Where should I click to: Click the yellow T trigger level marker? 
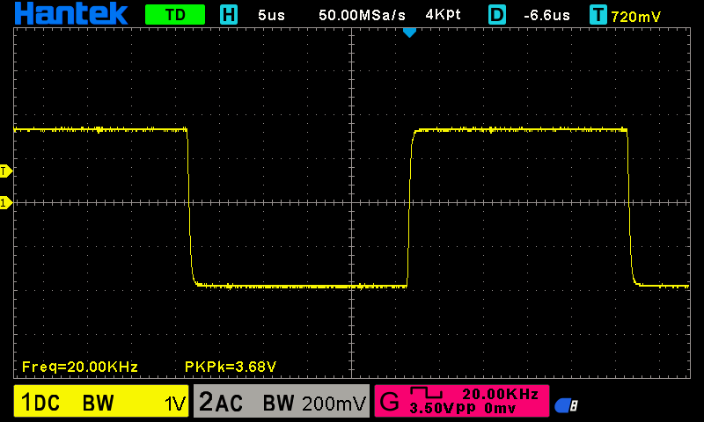[x=6, y=171]
